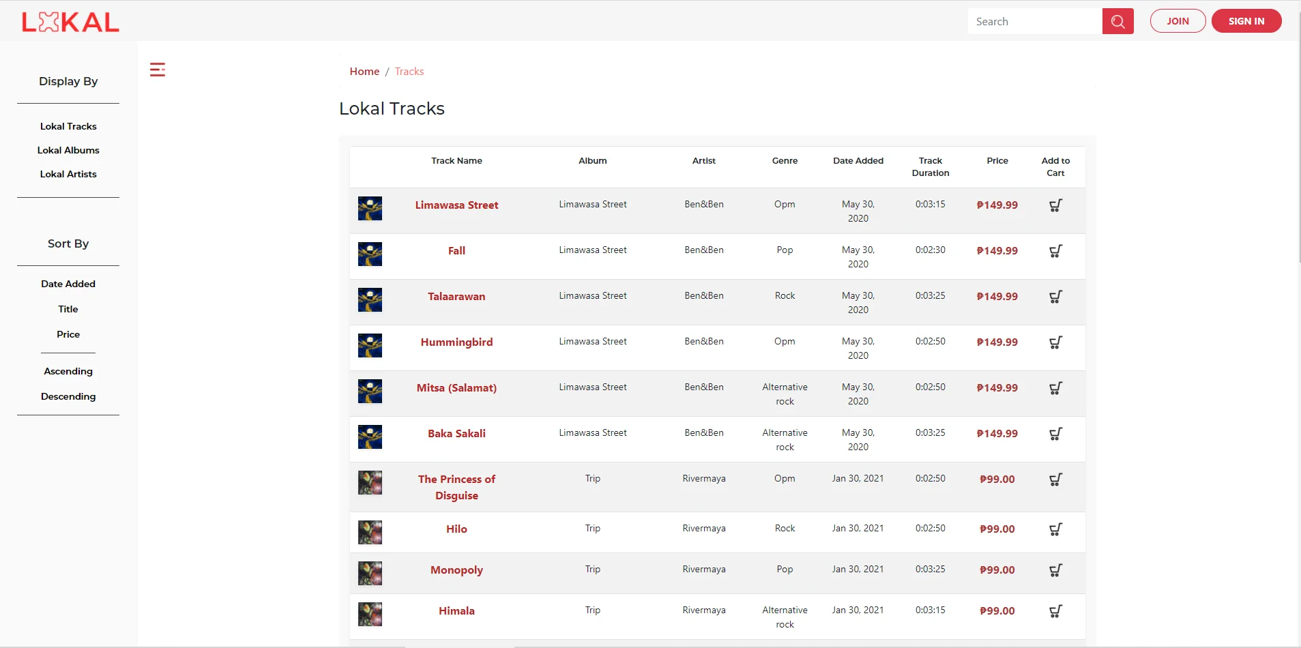
Task: Display Lokal Artists
Action: coord(68,174)
